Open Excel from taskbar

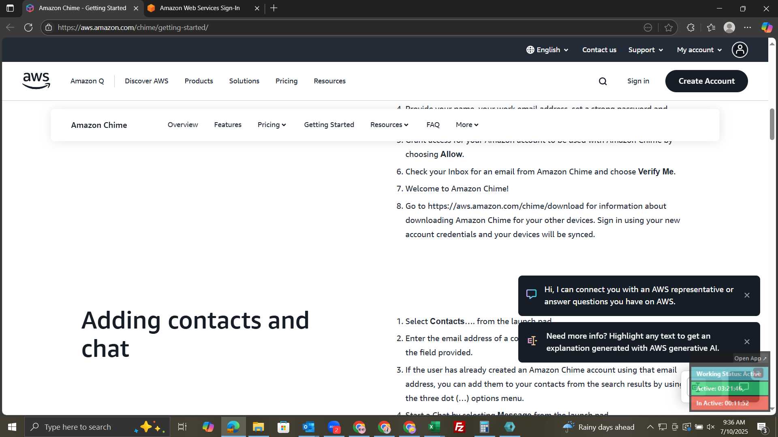pyautogui.click(x=434, y=427)
